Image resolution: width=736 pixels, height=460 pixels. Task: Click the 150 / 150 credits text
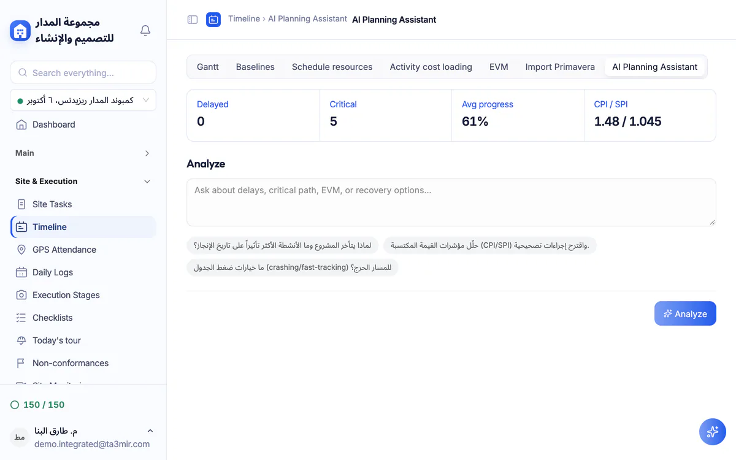pyautogui.click(x=44, y=405)
